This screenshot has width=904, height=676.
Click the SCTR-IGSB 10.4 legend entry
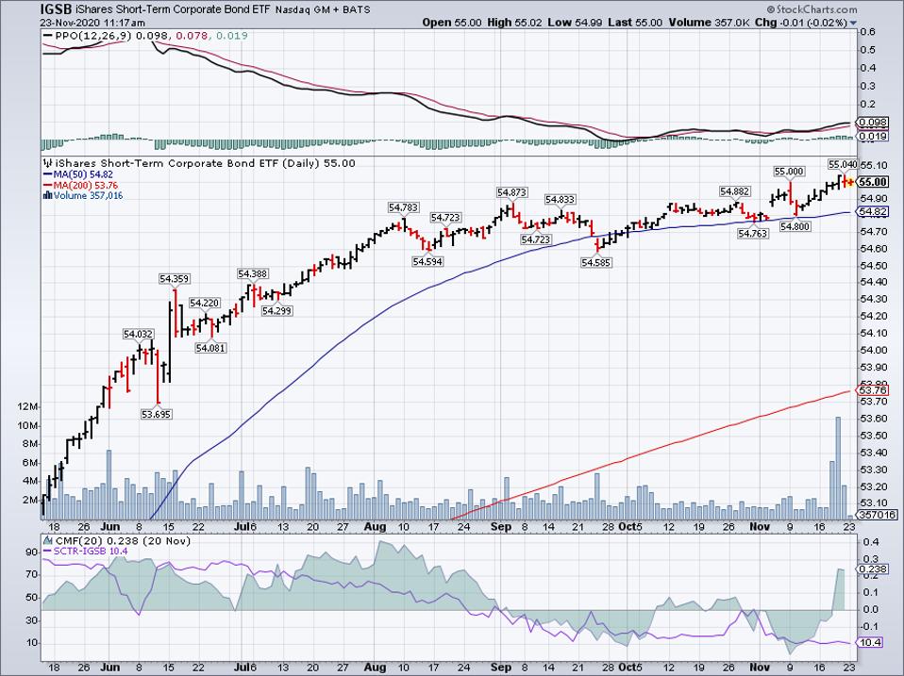(91, 552)
